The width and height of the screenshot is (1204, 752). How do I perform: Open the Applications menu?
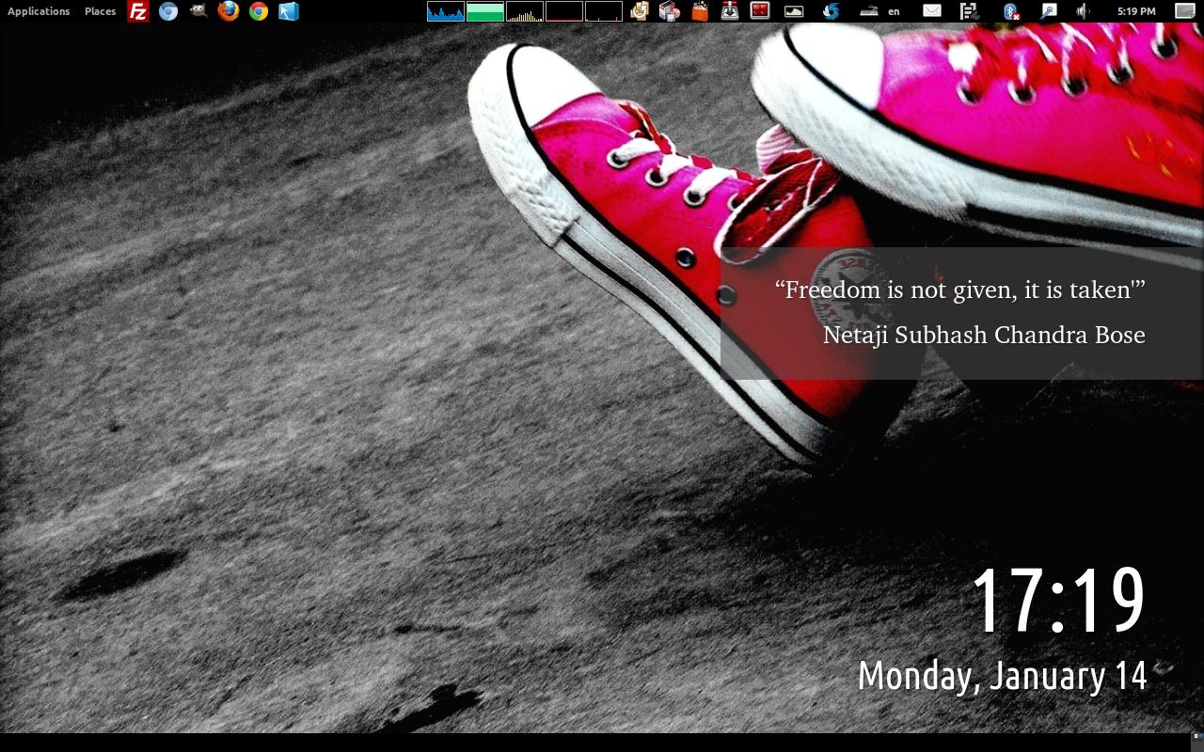coord(39,11)
